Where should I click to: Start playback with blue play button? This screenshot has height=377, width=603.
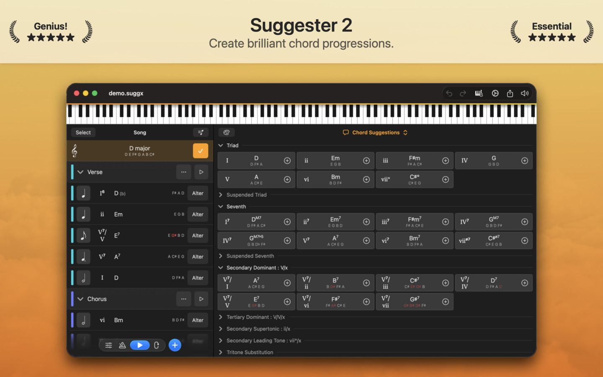[140, 345]
